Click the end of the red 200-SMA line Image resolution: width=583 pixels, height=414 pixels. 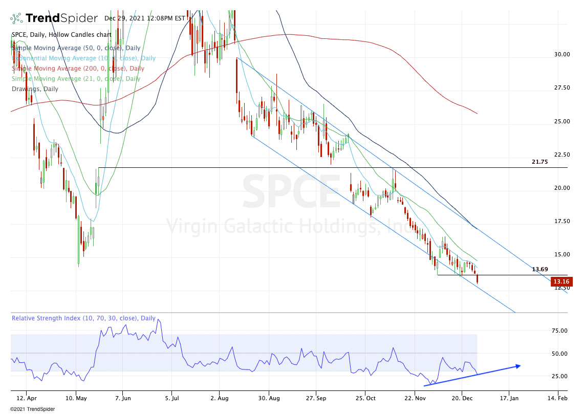477,113
